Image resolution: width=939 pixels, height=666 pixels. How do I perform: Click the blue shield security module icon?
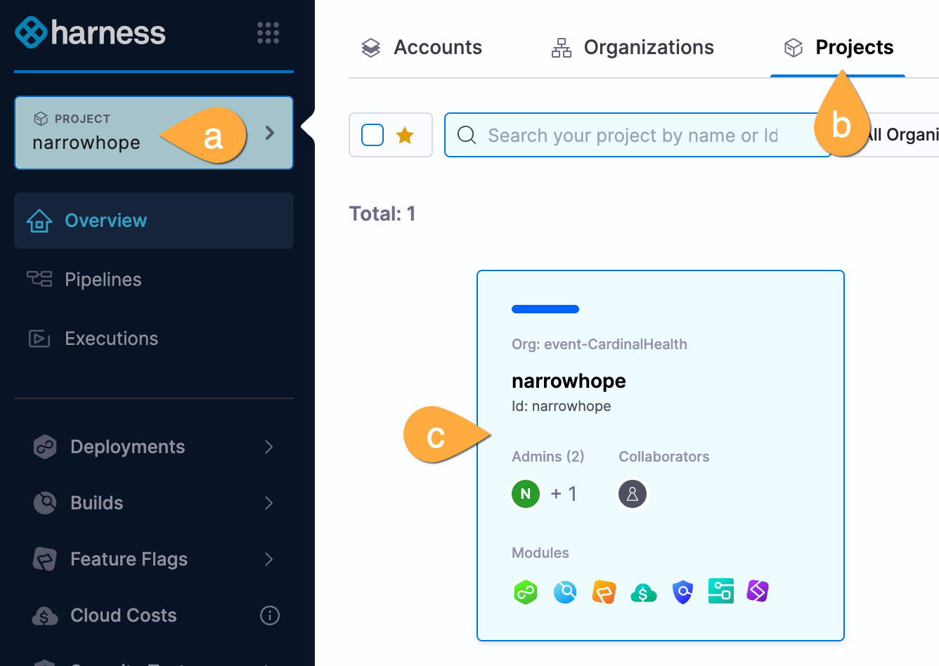[682, 592]
